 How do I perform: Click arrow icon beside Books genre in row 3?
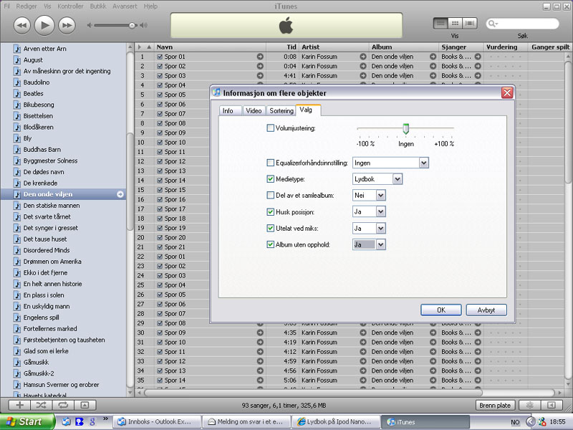(478, 76)
